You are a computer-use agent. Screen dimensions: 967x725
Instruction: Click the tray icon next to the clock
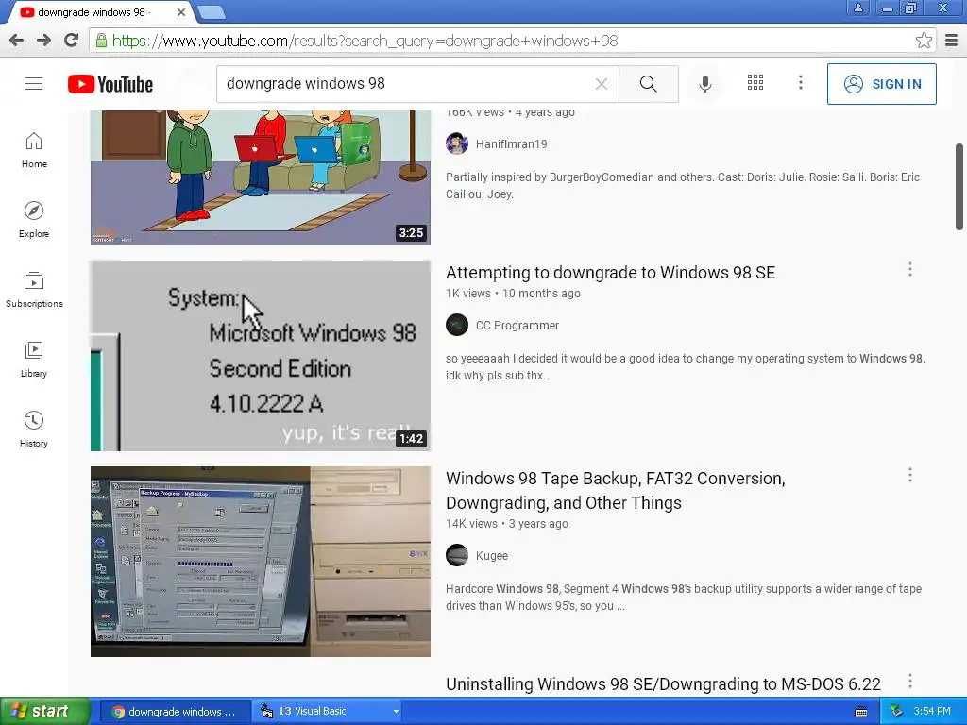click(x=897, y=712)
